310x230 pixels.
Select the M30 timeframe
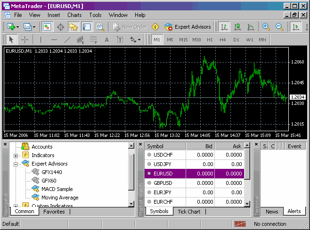196,40
